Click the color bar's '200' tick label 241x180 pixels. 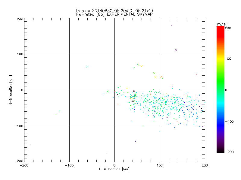228,28
